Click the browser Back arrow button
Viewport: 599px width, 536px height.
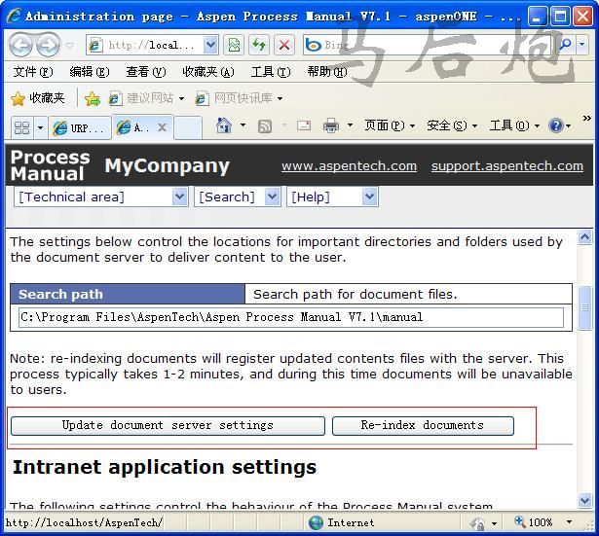(x=20, y=45)
